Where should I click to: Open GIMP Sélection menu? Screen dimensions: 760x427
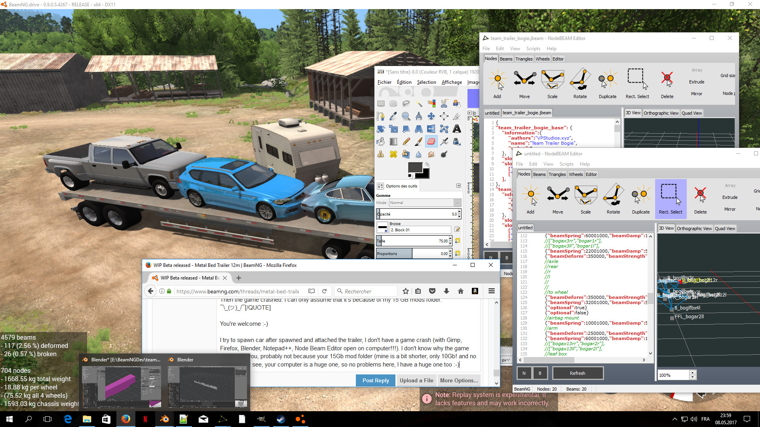(426, 82)
